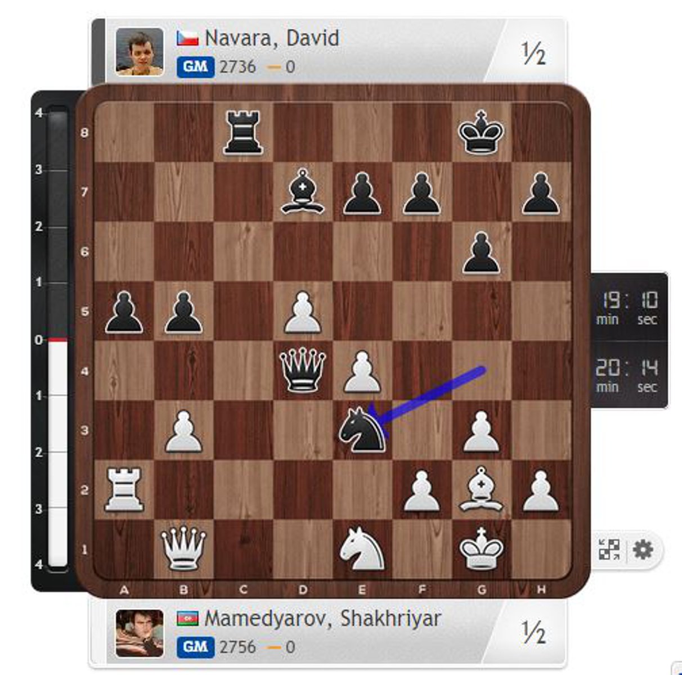Screen dimensions: 682x675
Task: Choose the white rook on a2
Action: (x=124, y=489)
